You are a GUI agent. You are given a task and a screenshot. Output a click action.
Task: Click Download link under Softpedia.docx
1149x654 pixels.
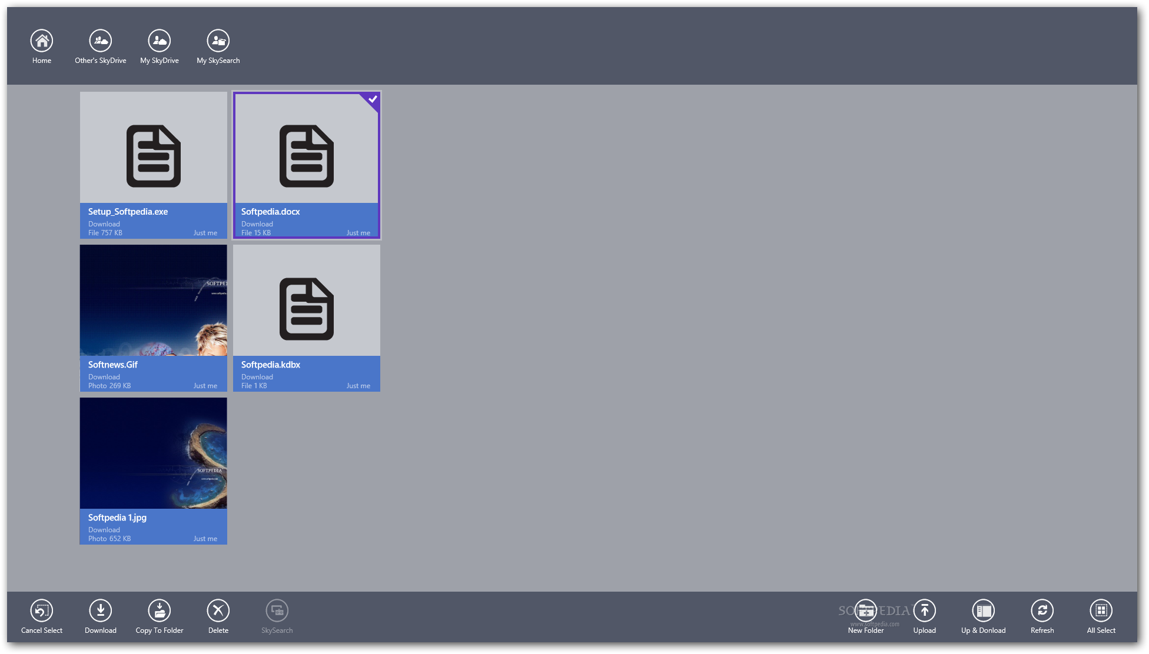[257, 224]
